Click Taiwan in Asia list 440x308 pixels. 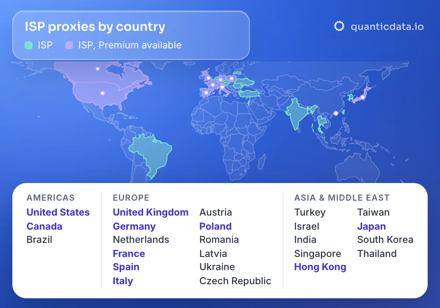coord(373,213)
